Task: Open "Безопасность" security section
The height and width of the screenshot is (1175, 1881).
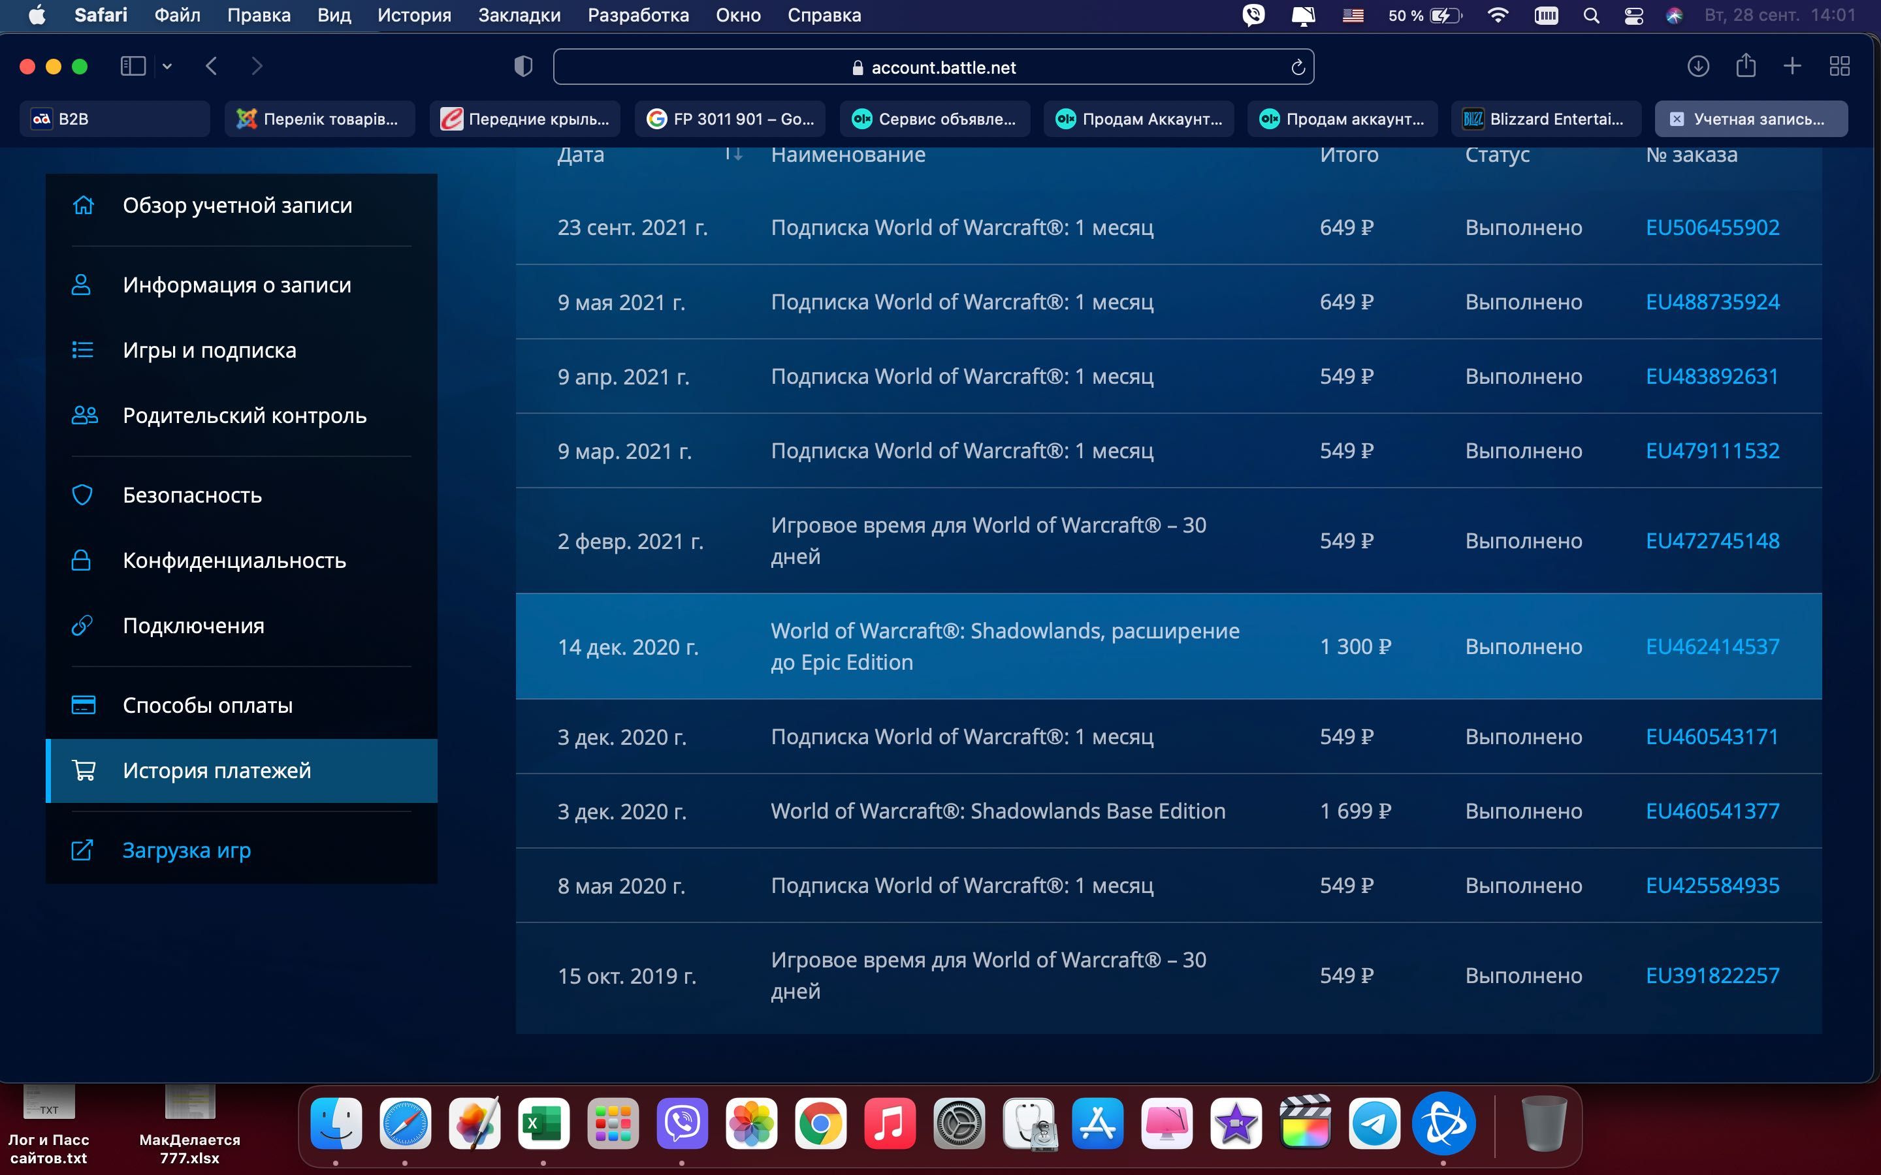Action: click(241, 495)
